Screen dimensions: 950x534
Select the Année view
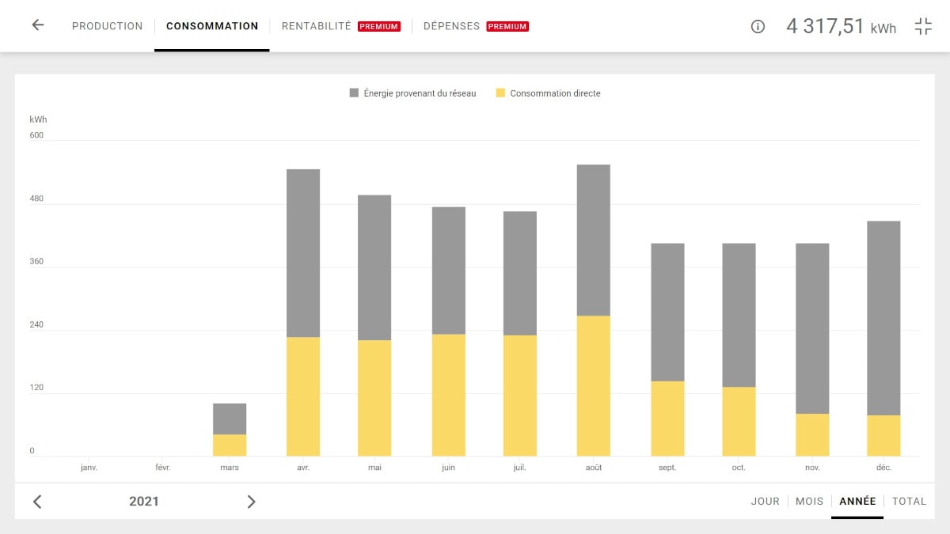pyautogui.click(x=857, y=502)
